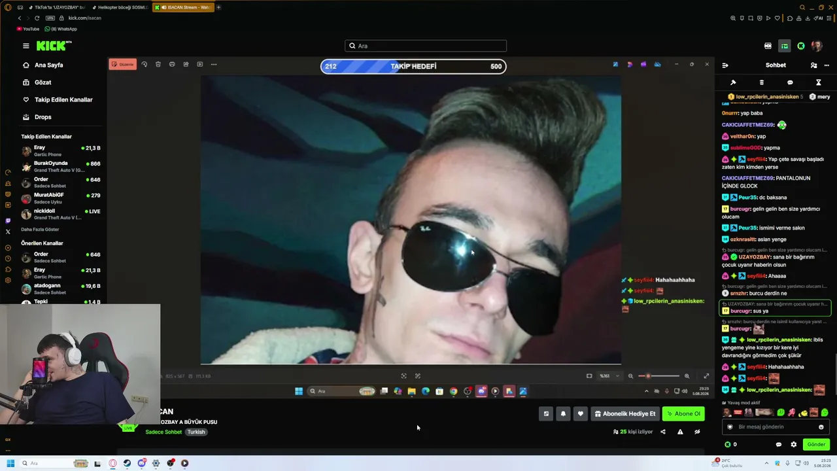Reload the kick.com page
Screen dimensions: 837x471
click(x=37, y=18)
